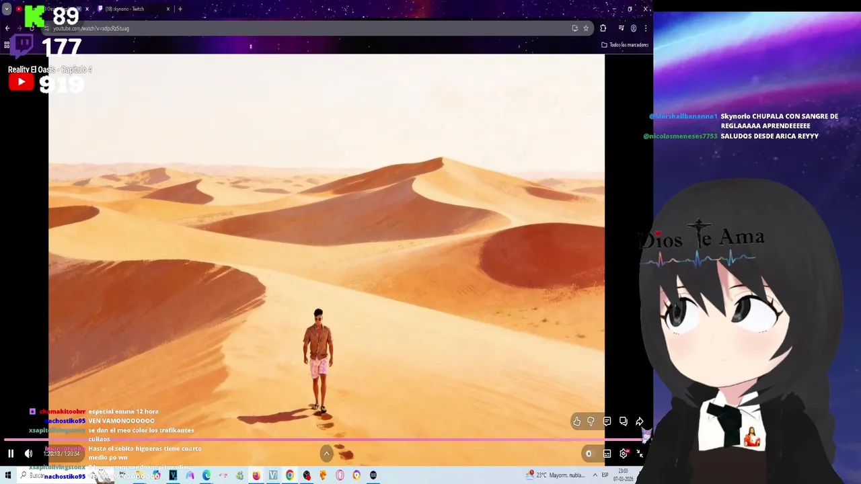The image size is (861, 484).
Task: Click the video time readout 1:20:13 / 1:20:54
Action: (61, 454)
